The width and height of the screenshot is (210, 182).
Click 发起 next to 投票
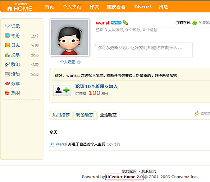point(35,55)
